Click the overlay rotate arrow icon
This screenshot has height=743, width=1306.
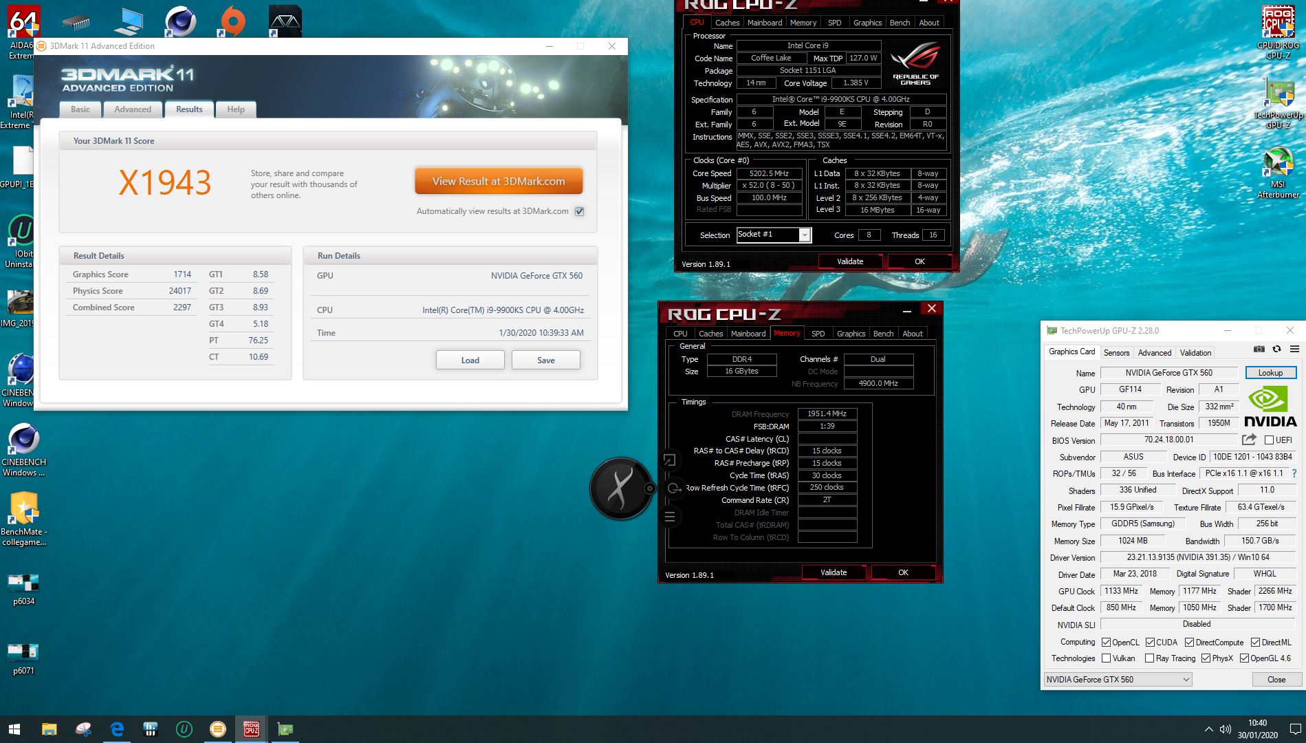(675, 488)
